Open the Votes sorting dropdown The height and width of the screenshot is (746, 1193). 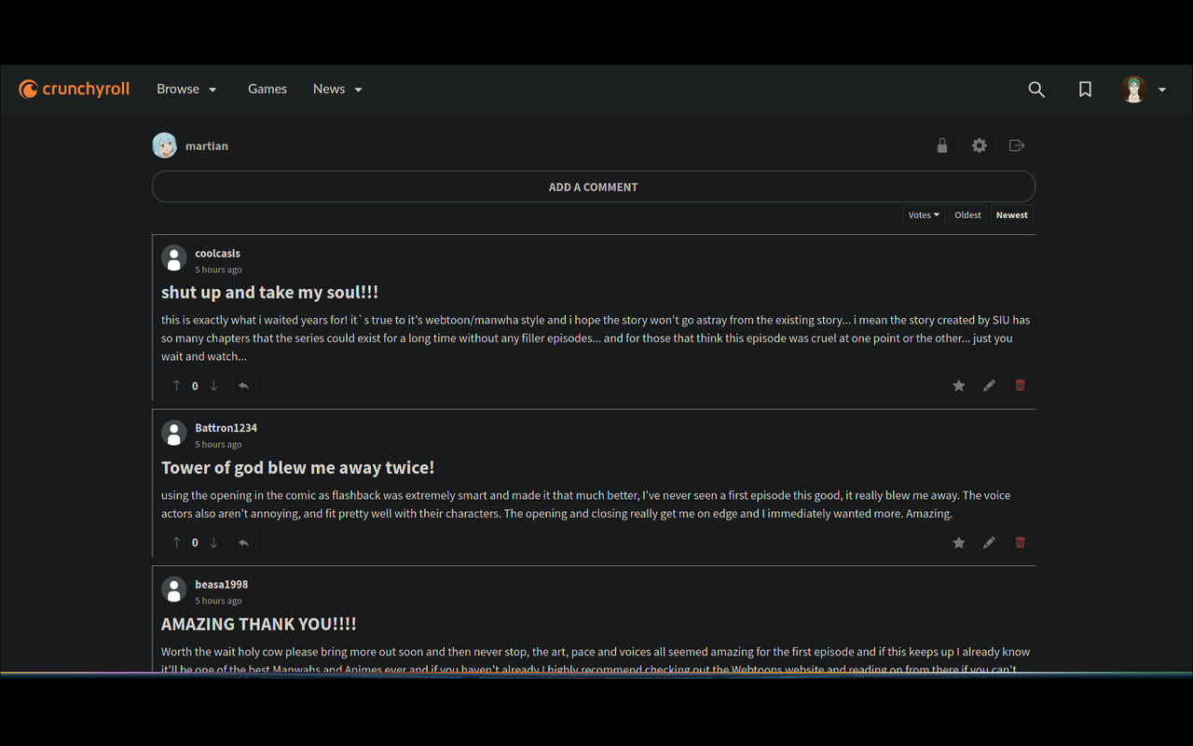pyautogui.click(x=923, y=214)
